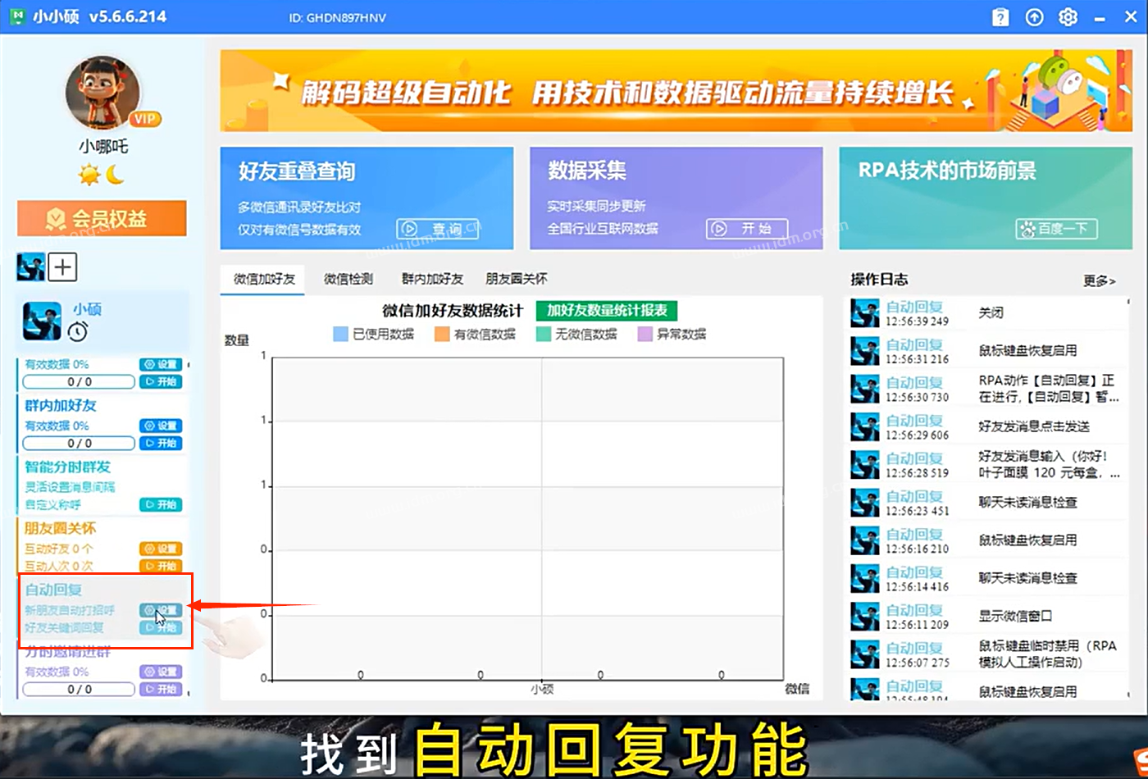Click the RPA技术的市场前景 card title
The image size is (1148, 779).
(x=947, y=171)
